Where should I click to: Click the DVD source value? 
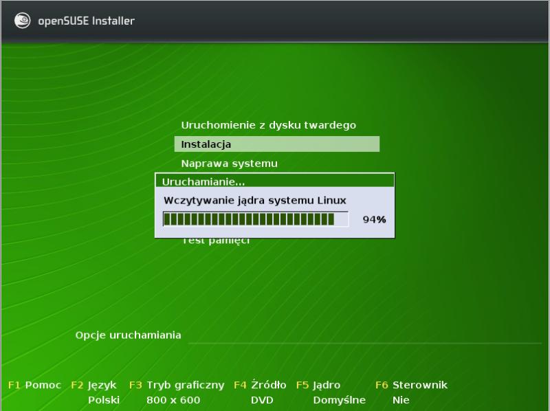pos(262,399)
